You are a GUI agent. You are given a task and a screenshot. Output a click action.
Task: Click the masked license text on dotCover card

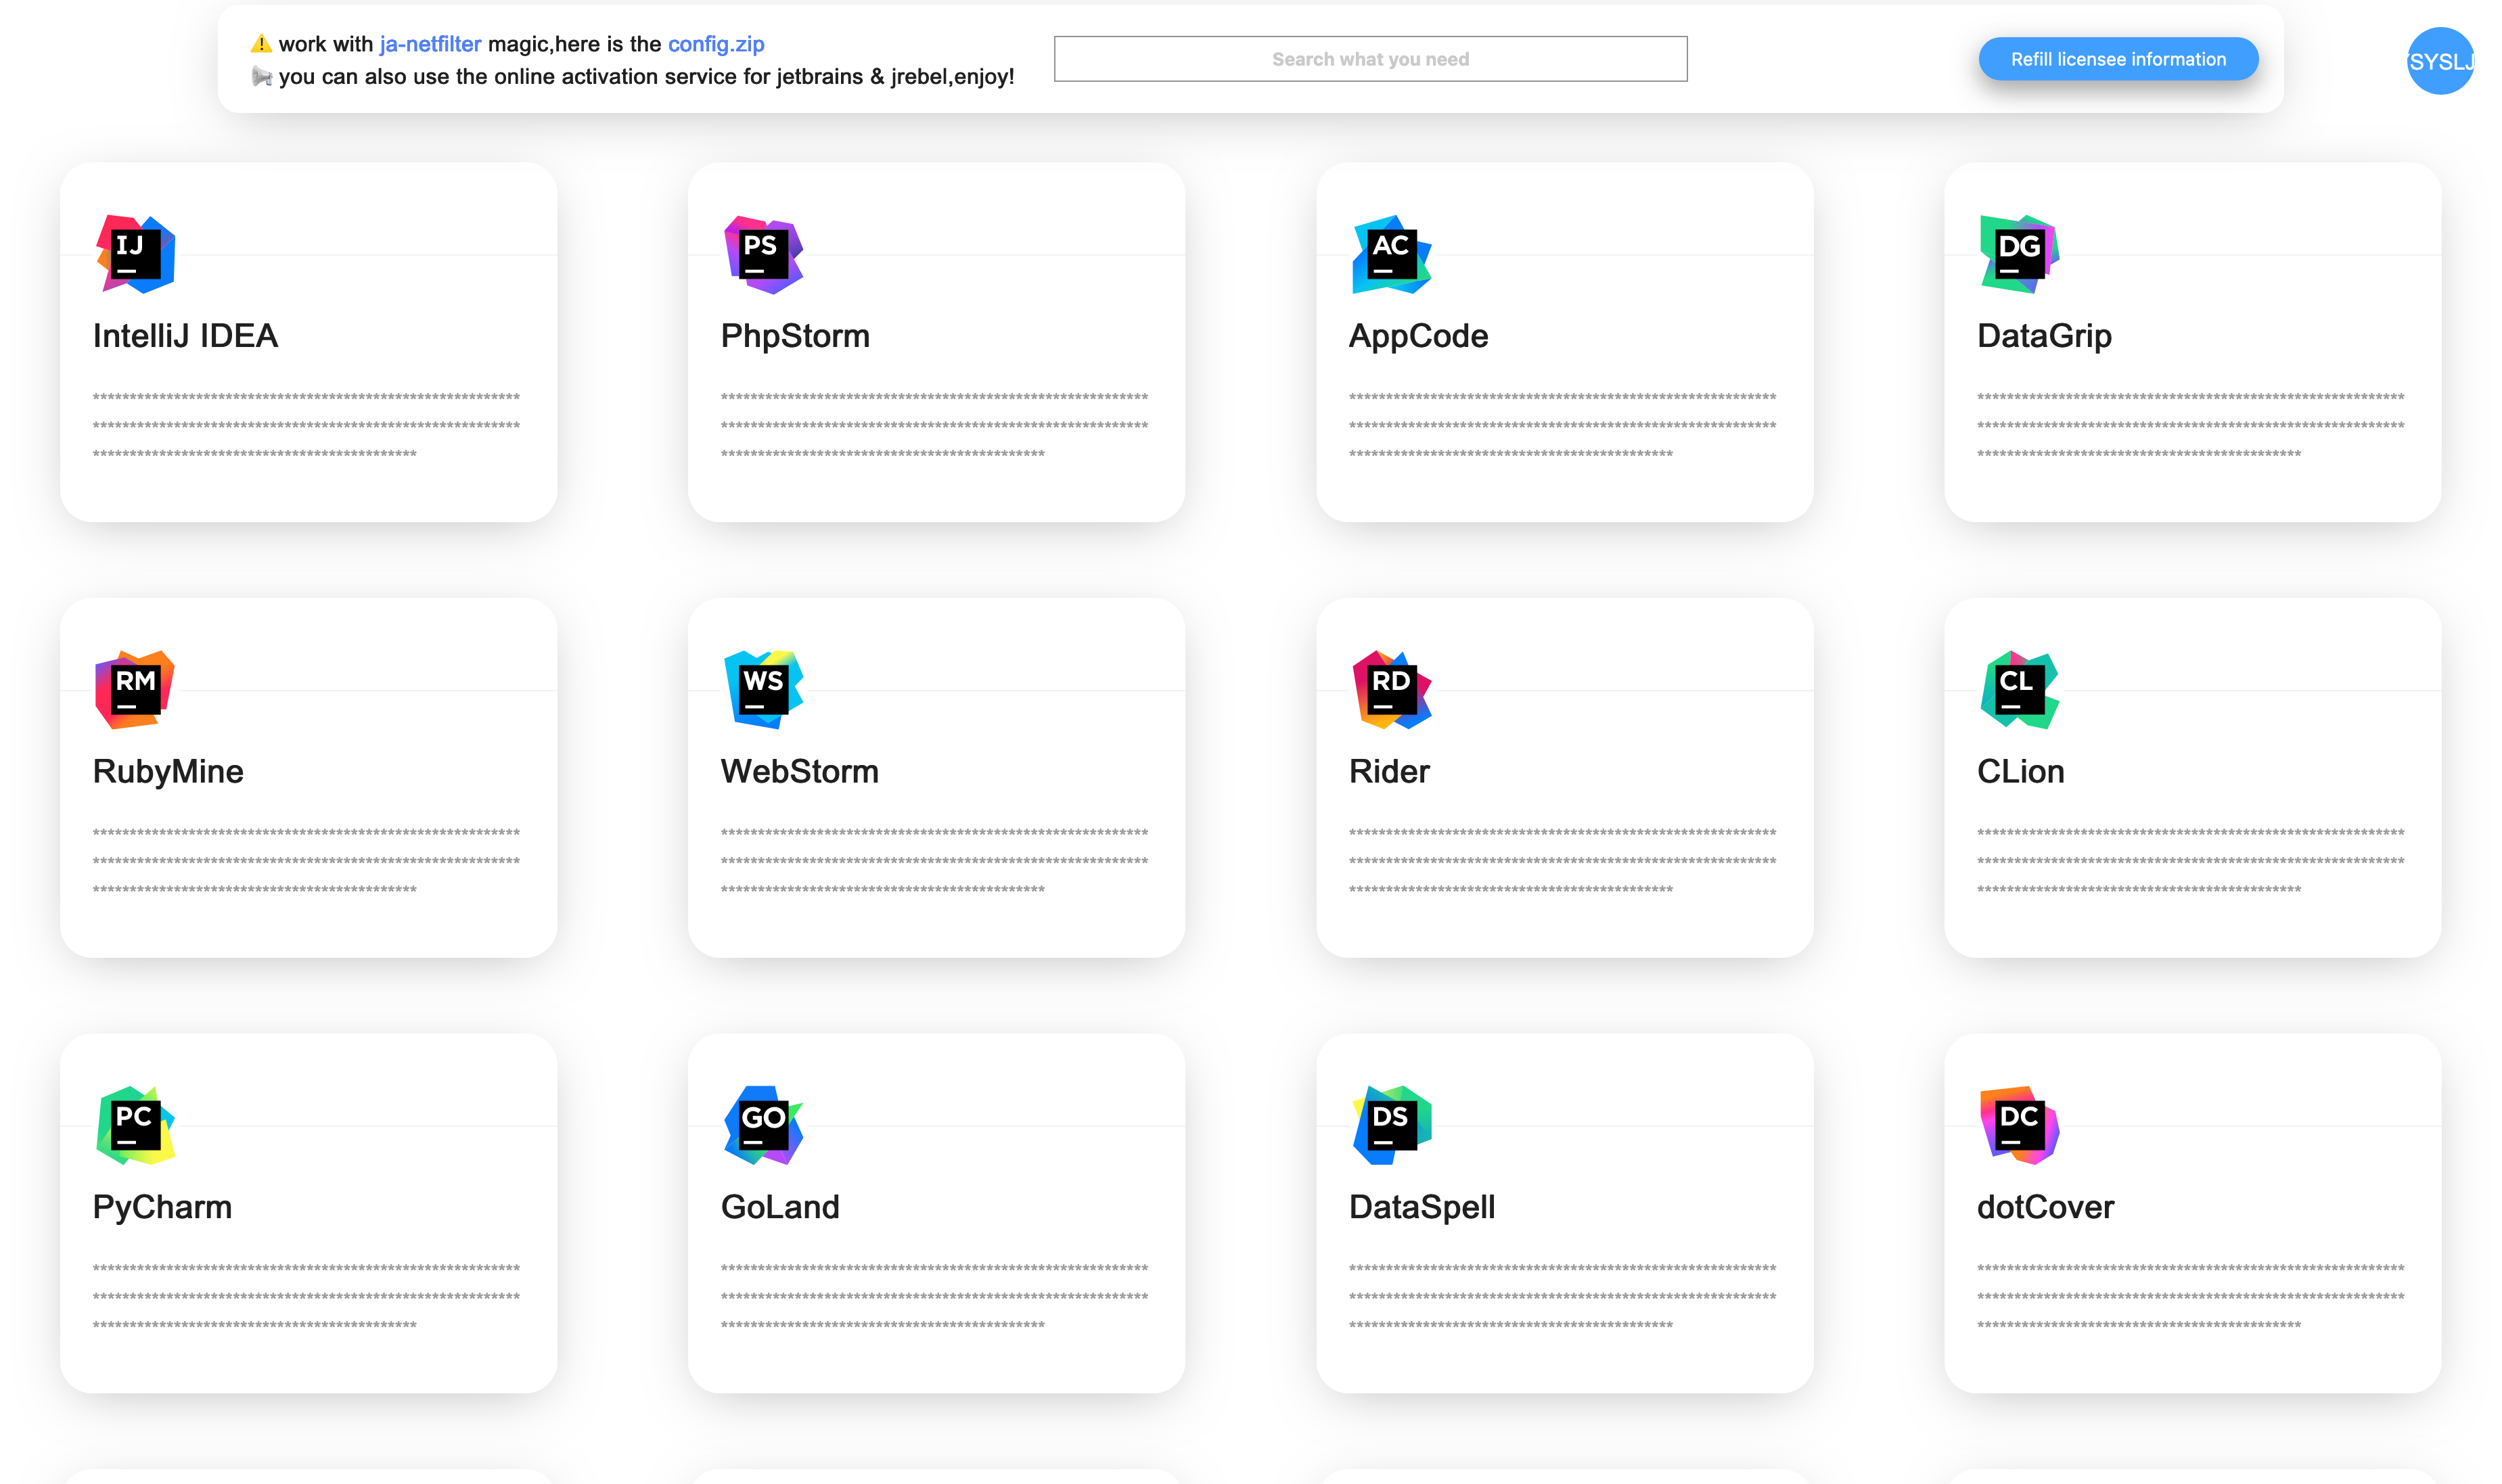click(x=2190, y=1297)
